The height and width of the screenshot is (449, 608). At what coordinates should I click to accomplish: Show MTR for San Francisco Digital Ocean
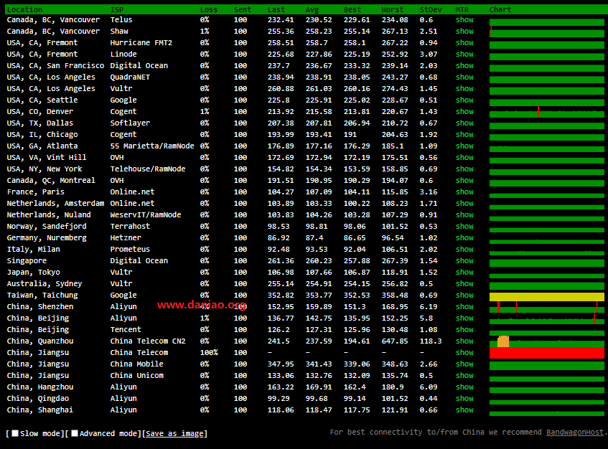click(464, 66)
